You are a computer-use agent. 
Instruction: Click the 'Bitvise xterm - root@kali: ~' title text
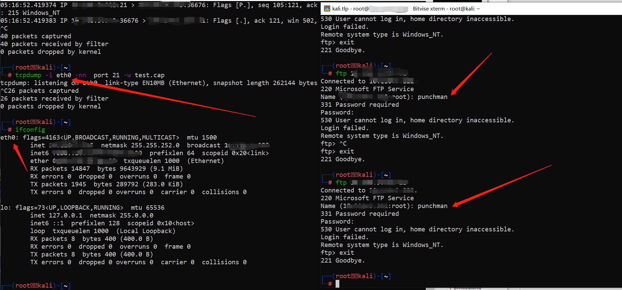[x=446, y=9]
